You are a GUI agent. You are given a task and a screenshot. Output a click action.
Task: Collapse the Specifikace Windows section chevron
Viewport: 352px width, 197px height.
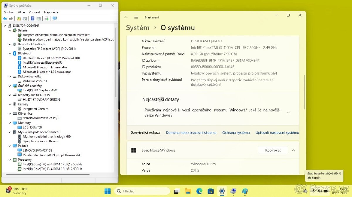pyautogui.click(x=293, y=150)
